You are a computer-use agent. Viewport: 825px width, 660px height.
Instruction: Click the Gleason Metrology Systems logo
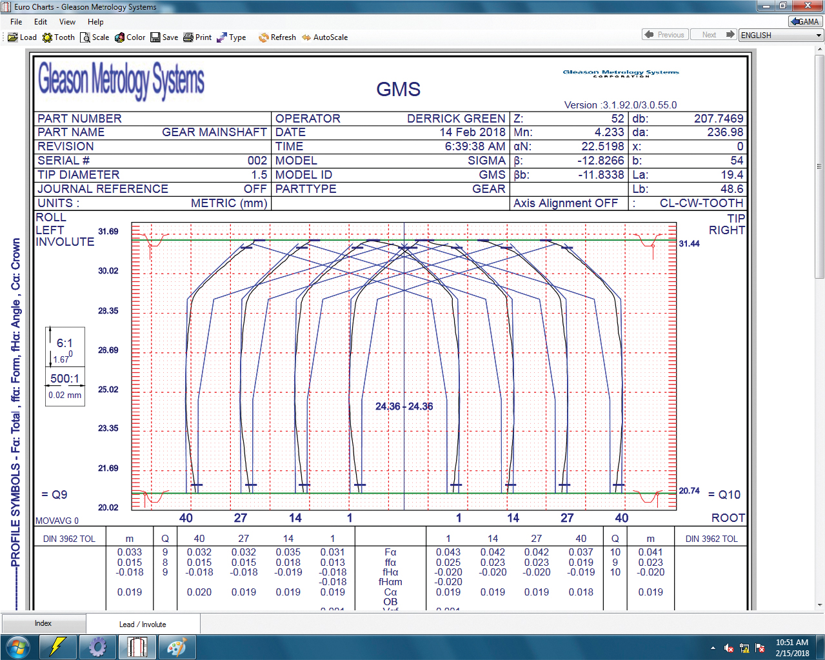[x=121, y=81]
